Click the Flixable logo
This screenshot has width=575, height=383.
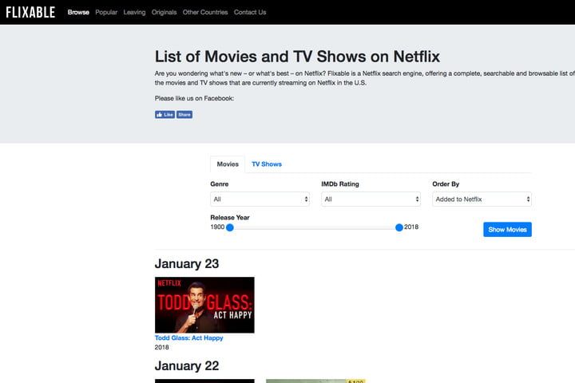(x=31, y=12)
